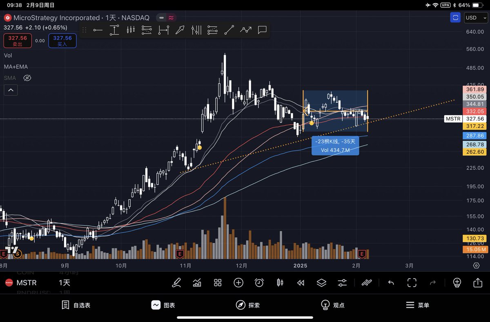Tap the yellow 317.22 price label

(x=474, y=127)
